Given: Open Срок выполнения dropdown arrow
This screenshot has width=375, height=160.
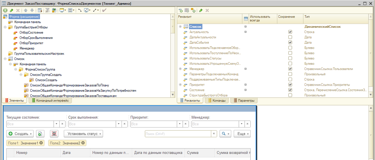Looking at the screenshot, I should (119, 124).
